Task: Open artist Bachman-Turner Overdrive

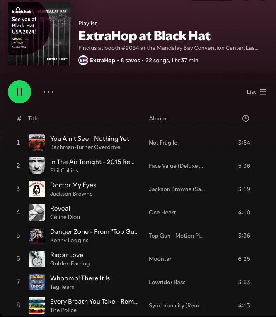Action: (85, 147)
